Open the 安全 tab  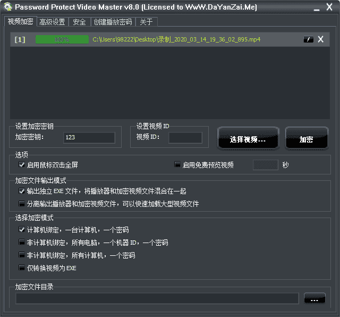pyautogui.click(x=79, y=22)
